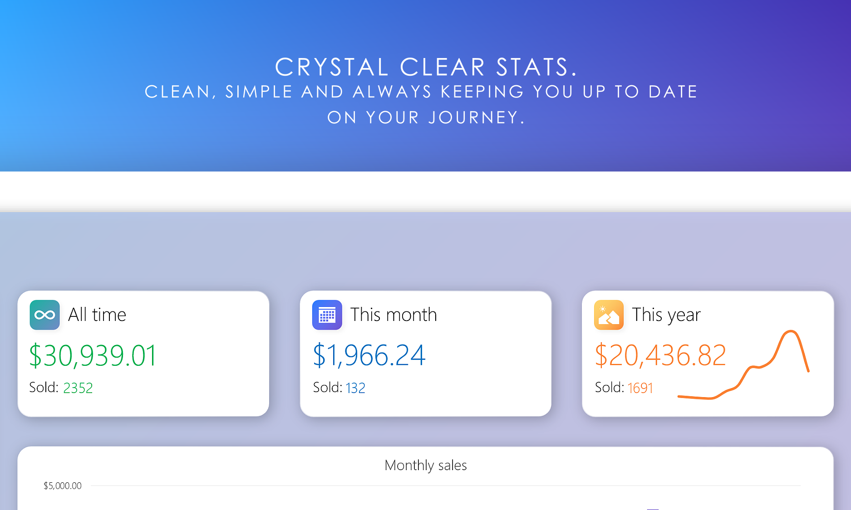The image size is (851, 510).
Task: Click the "On your journey." text line
Action: [x=426, y=118]
